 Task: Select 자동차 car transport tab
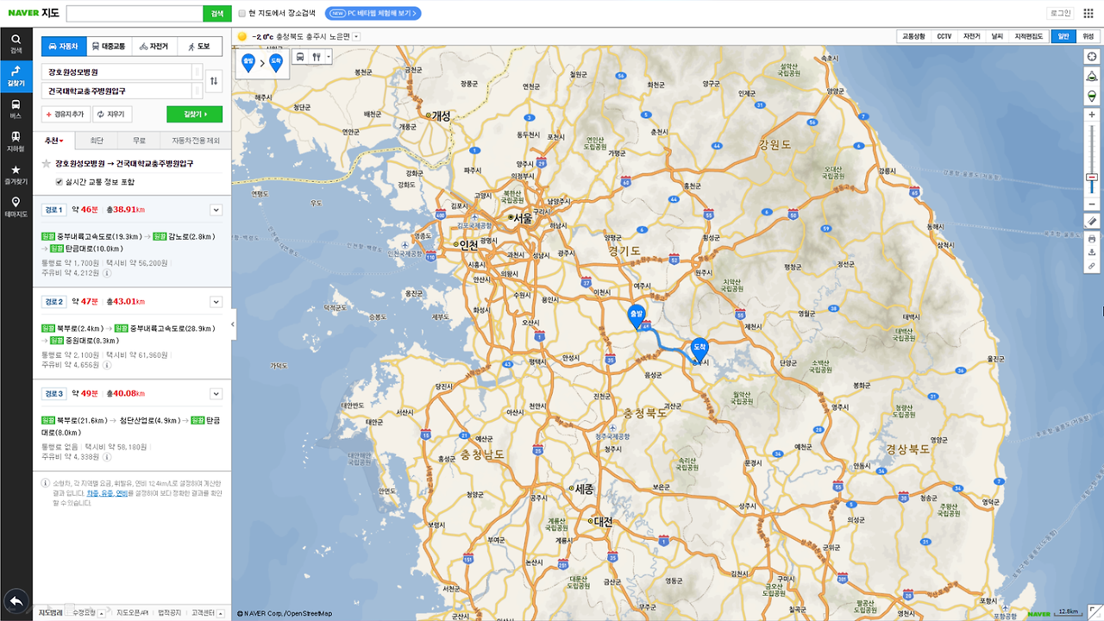tap(64, 47)
